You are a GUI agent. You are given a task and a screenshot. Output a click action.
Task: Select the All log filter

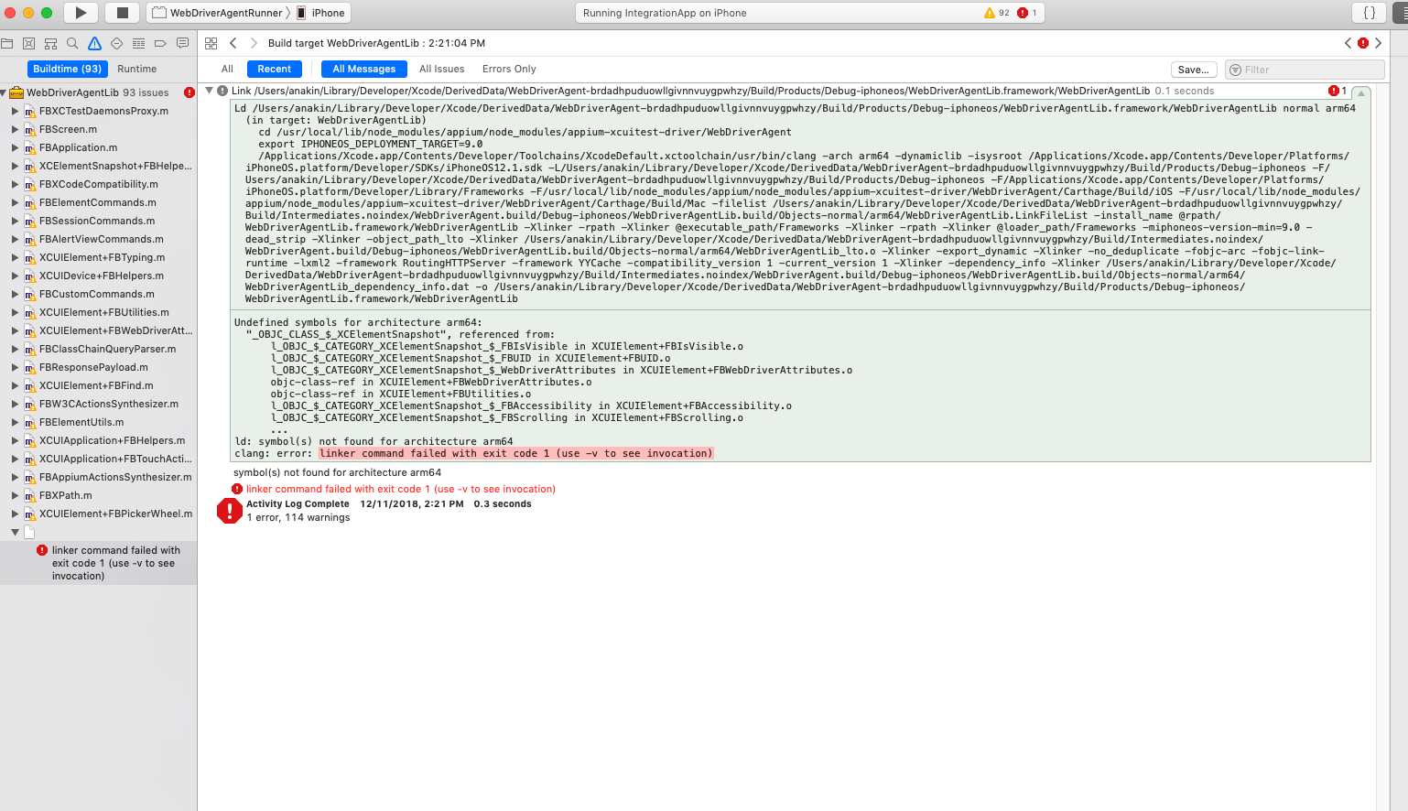point(227,69)
